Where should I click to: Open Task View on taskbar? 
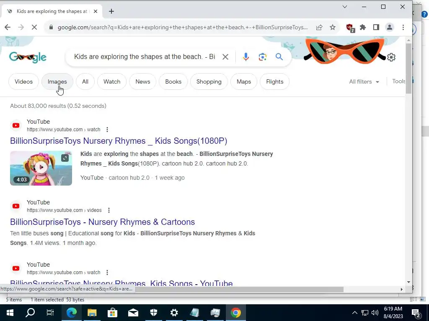[50, 313]
